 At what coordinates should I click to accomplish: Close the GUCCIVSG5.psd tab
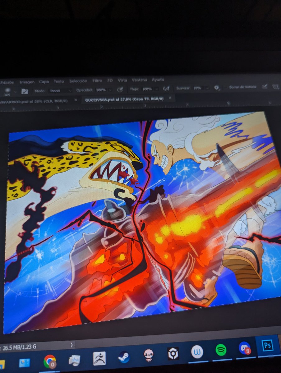coord(170,98)
